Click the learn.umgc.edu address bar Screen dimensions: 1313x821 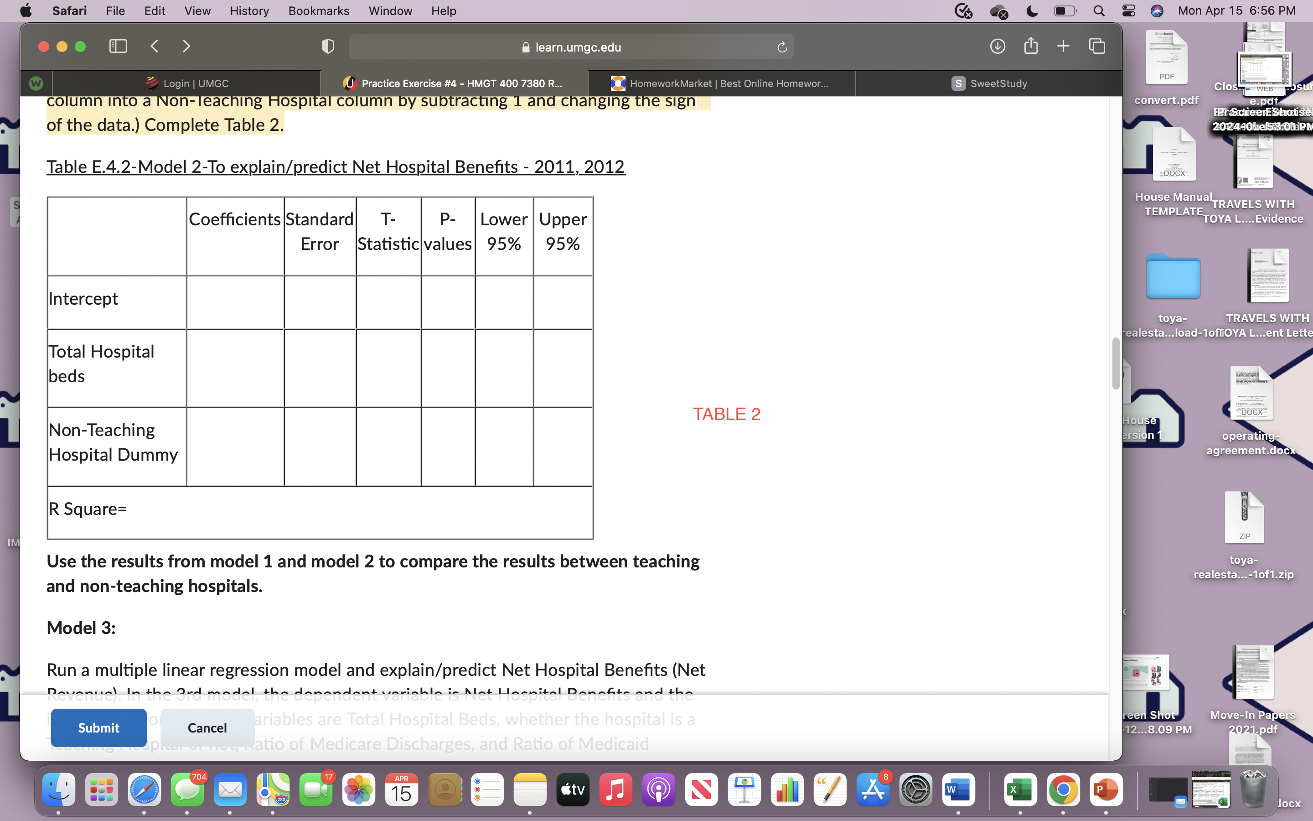click(x=571, y=47)
